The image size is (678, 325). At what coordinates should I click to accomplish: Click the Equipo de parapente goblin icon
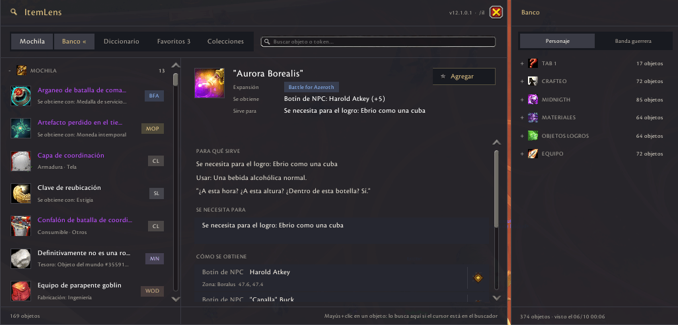[x=20, y=291]
